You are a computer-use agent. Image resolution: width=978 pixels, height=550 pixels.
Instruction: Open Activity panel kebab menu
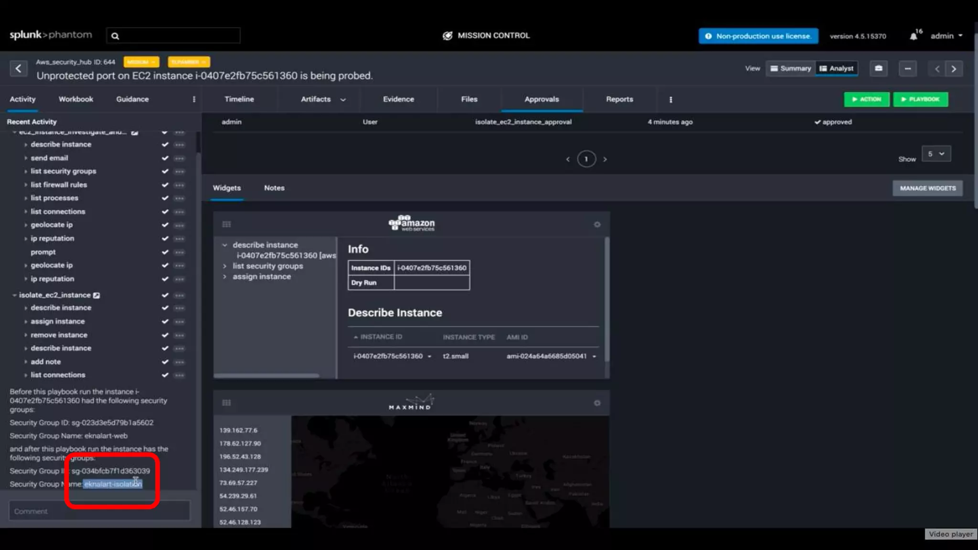coord(193,99)
